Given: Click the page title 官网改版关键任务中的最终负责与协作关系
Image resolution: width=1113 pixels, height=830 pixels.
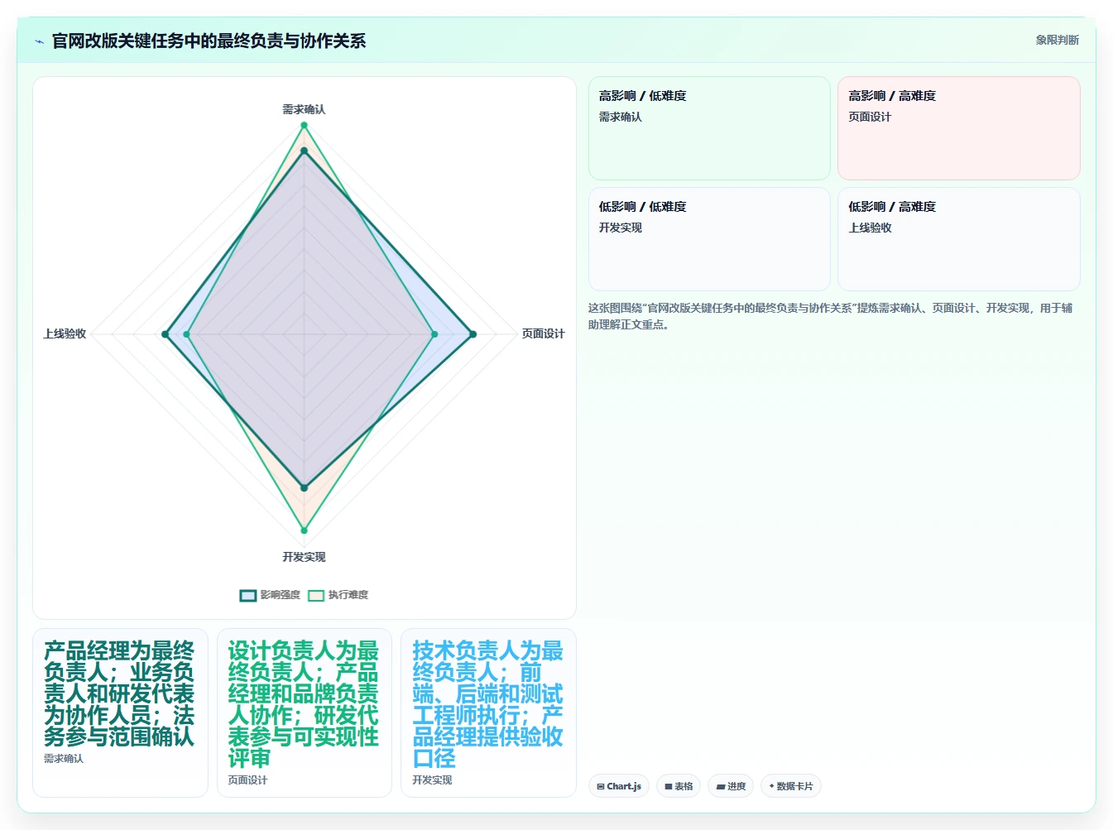Looking at the screenshot, I should [209, 41].
